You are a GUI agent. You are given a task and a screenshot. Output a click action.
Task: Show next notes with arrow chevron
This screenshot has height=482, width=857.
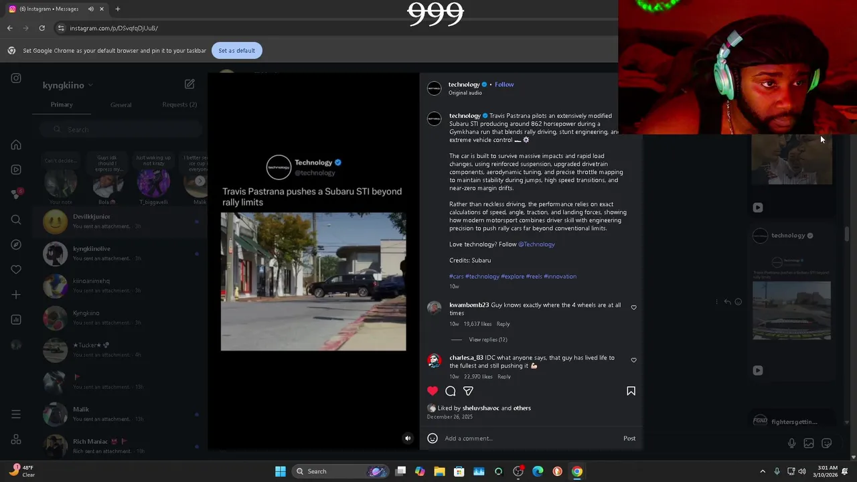(200, 181)
